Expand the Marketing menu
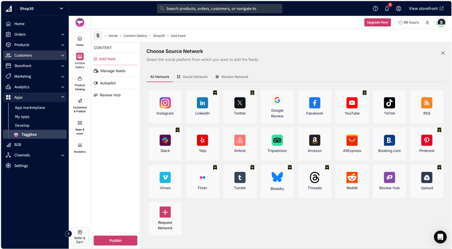The image size is (452, 249). tap(34, 76)
